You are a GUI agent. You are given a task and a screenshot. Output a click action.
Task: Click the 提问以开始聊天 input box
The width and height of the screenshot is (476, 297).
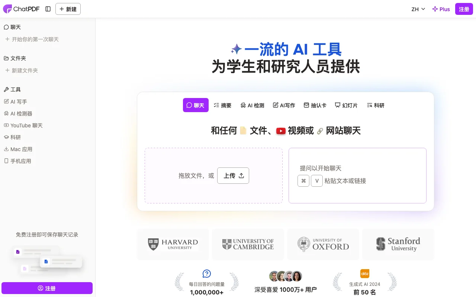(357, 176)
